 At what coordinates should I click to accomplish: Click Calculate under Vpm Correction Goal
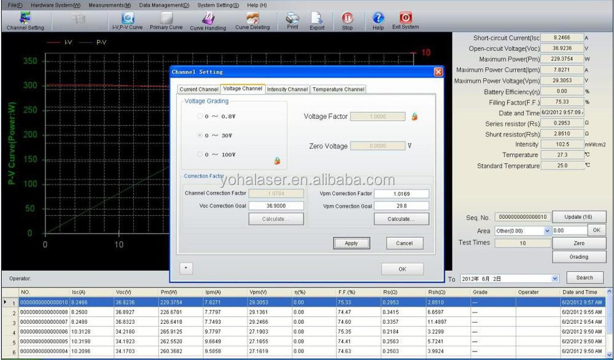tap(402, 219)
